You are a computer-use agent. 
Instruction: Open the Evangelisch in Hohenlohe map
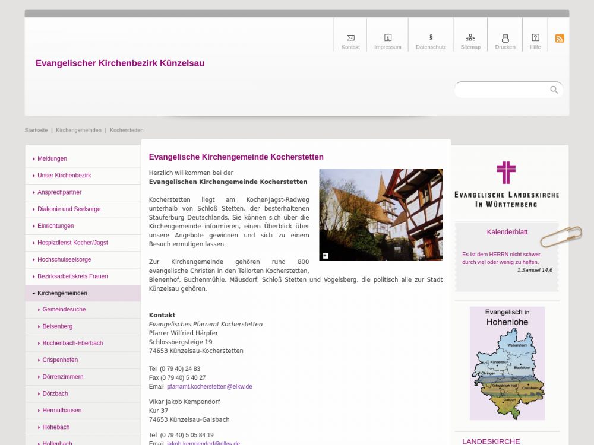507,363
